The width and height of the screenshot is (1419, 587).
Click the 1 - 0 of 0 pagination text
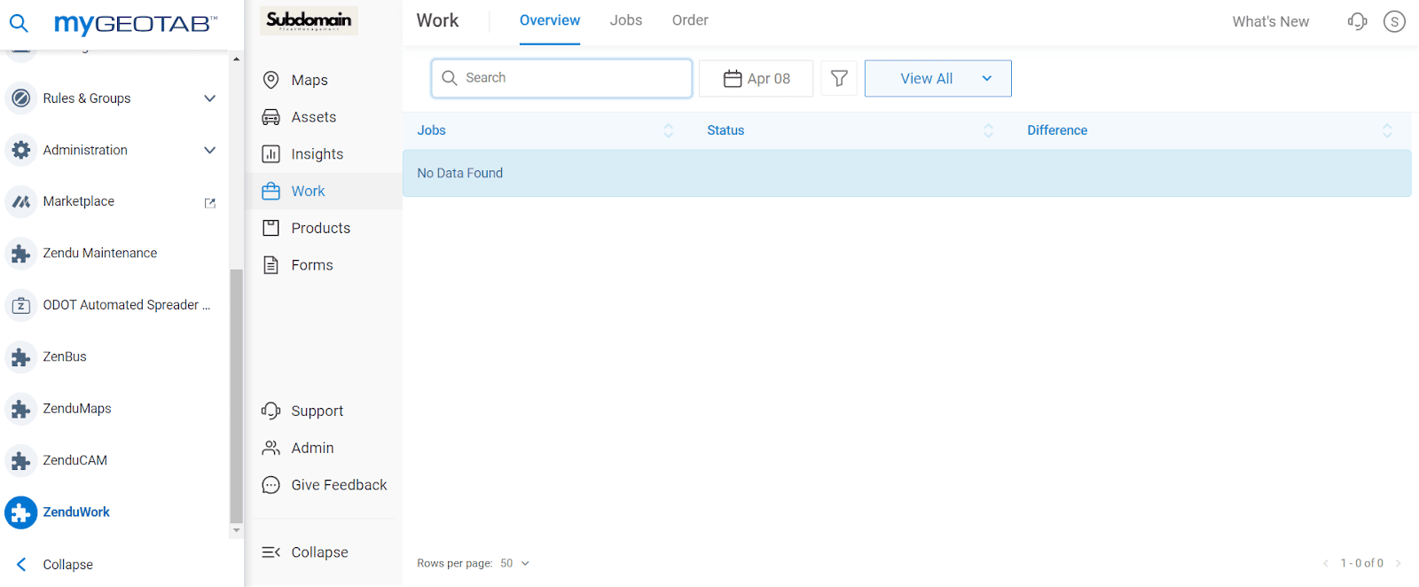(1361, 563)
